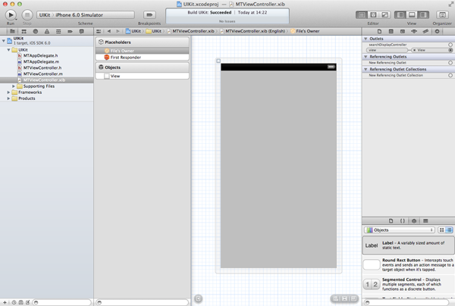Click the Stop button in the toolbar
This screenshot has height=306, width=455.
pyautogui.click(x=27, y=15)
